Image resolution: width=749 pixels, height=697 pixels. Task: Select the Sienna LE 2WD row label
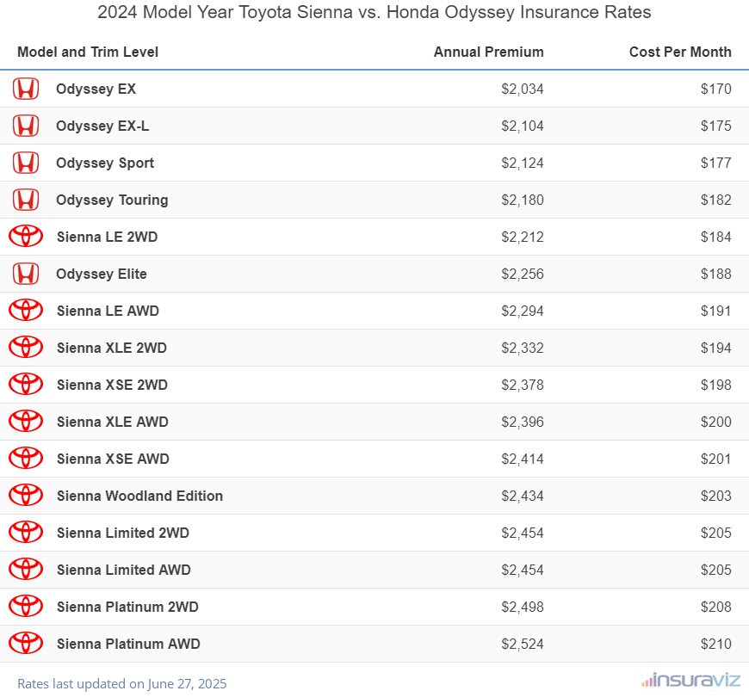[x=108, y=237]
